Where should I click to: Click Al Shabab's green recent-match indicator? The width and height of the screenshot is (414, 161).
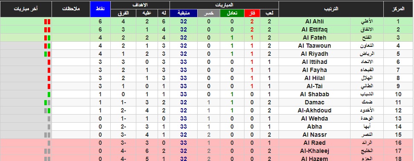tap(49, 95)
